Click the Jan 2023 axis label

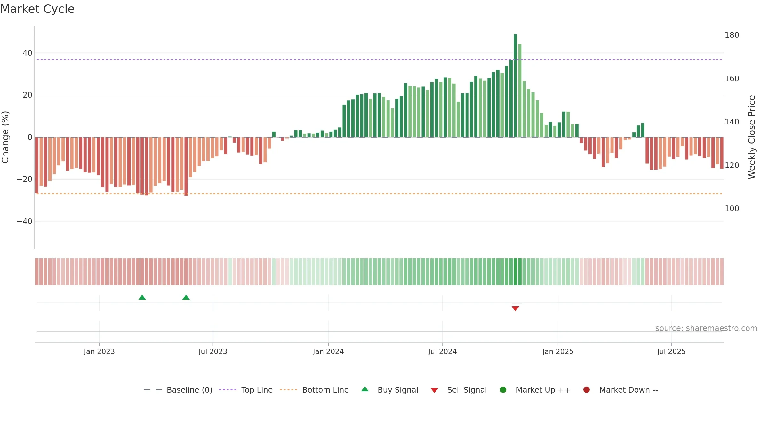click(99, 352)
